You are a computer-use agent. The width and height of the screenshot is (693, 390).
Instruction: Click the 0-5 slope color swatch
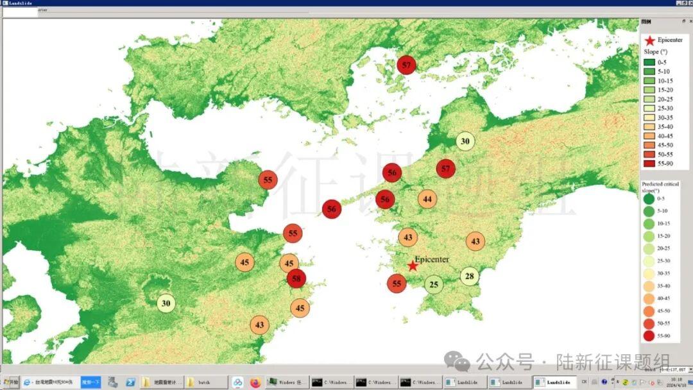(649, 62)
